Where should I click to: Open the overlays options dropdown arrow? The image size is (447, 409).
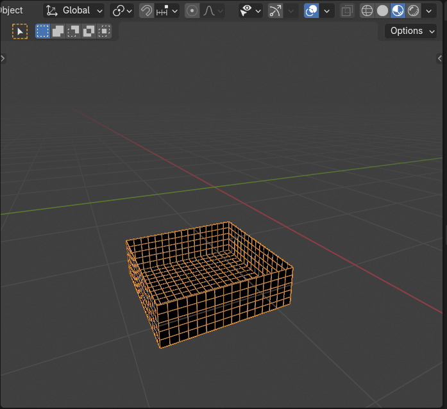pos(327,11)
